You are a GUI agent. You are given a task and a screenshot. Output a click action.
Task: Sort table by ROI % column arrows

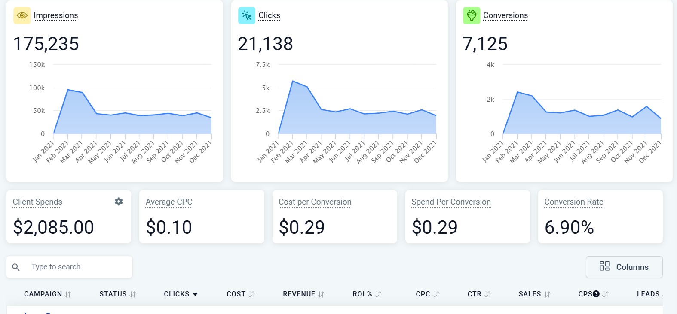(x=378, y=294)
